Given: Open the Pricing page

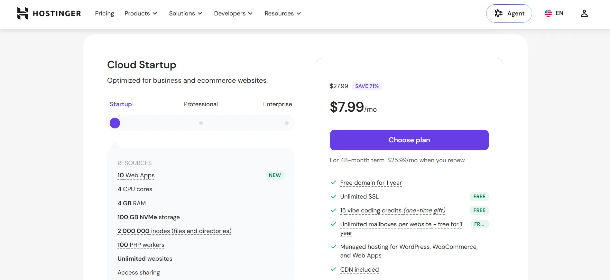Looking at the screenshot, I should click(105, 14).
